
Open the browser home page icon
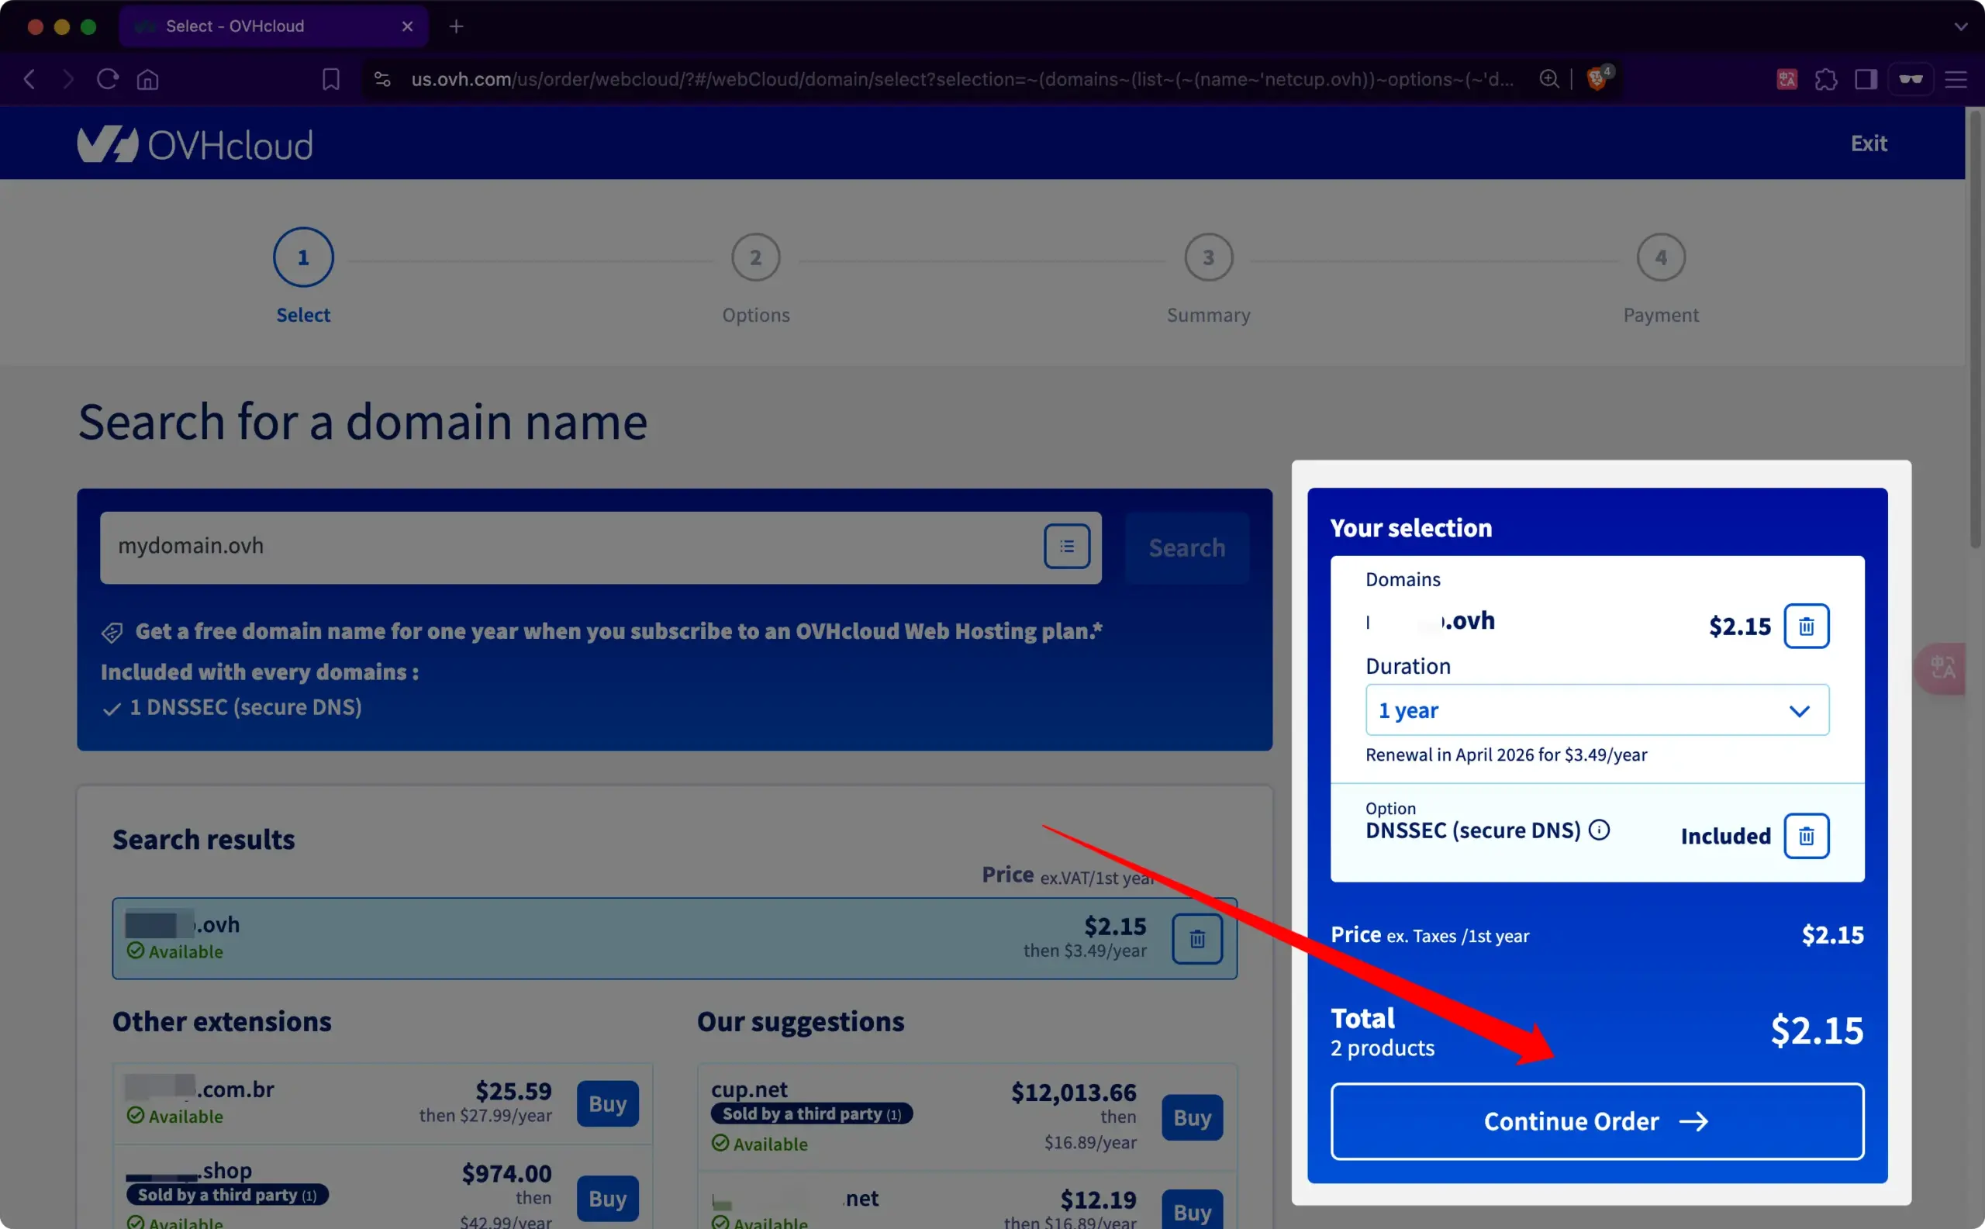pos(148,79)
